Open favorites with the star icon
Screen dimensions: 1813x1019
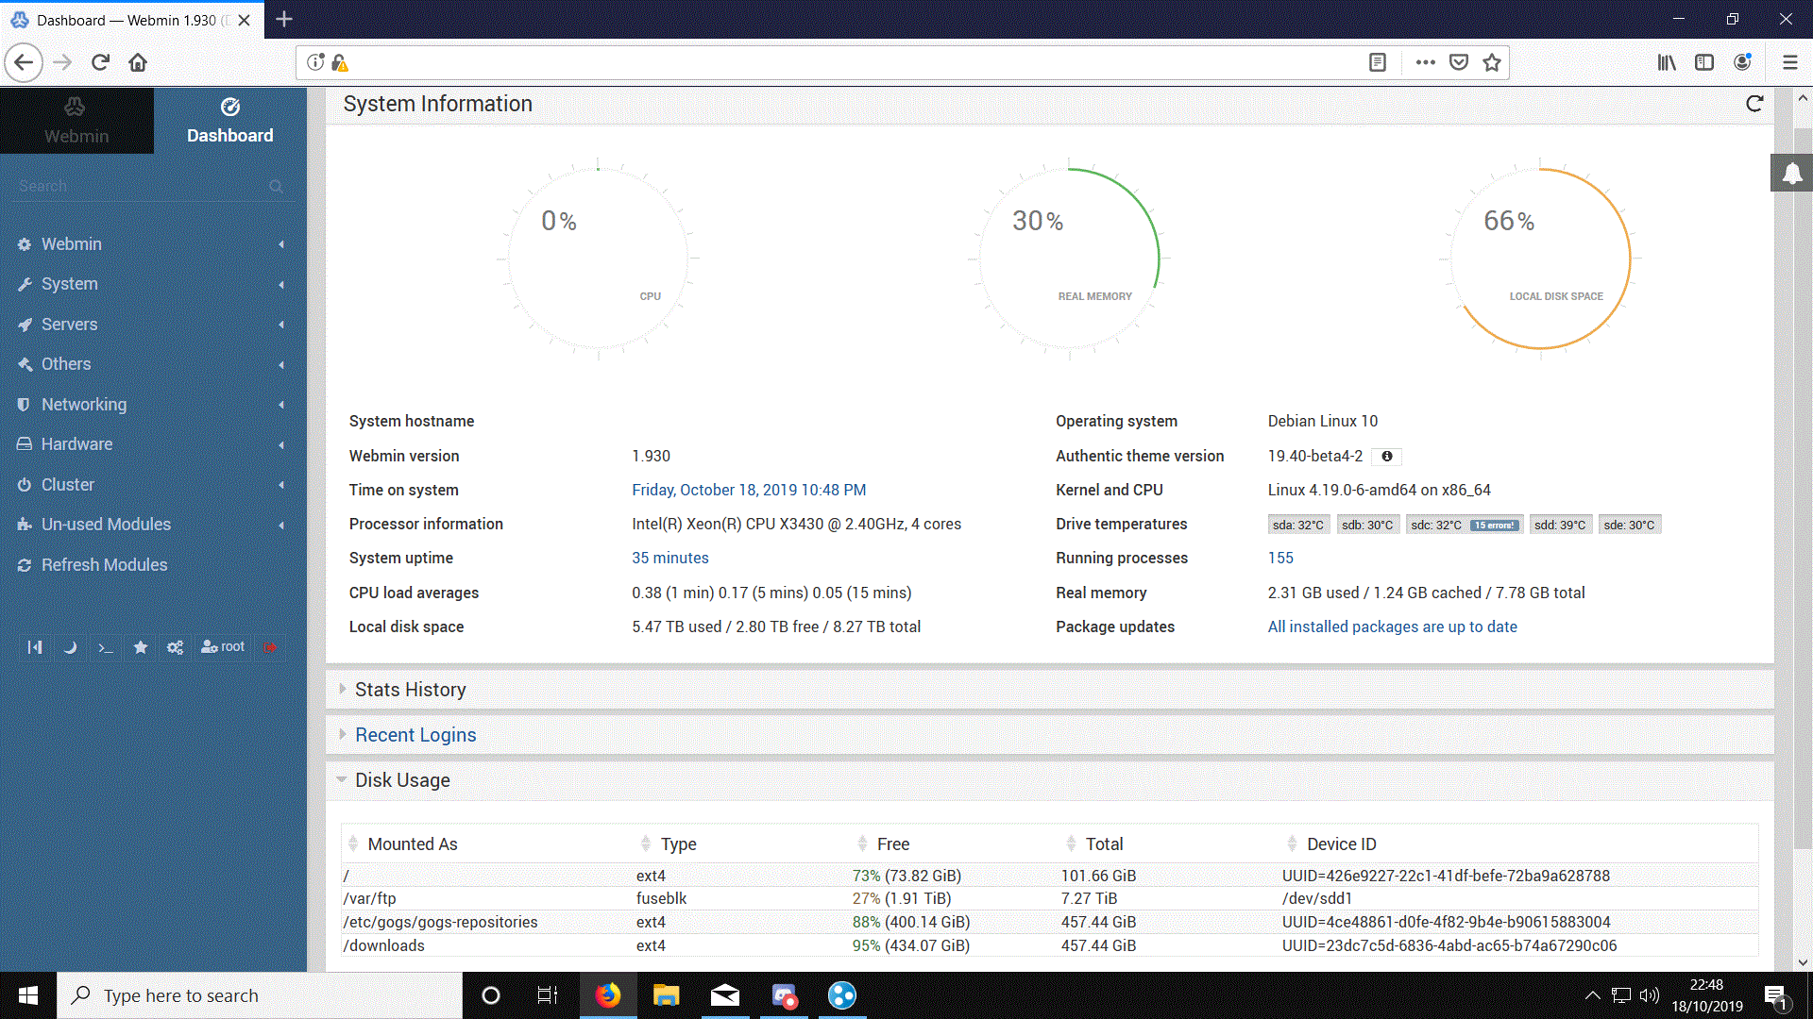coord(141,647)
